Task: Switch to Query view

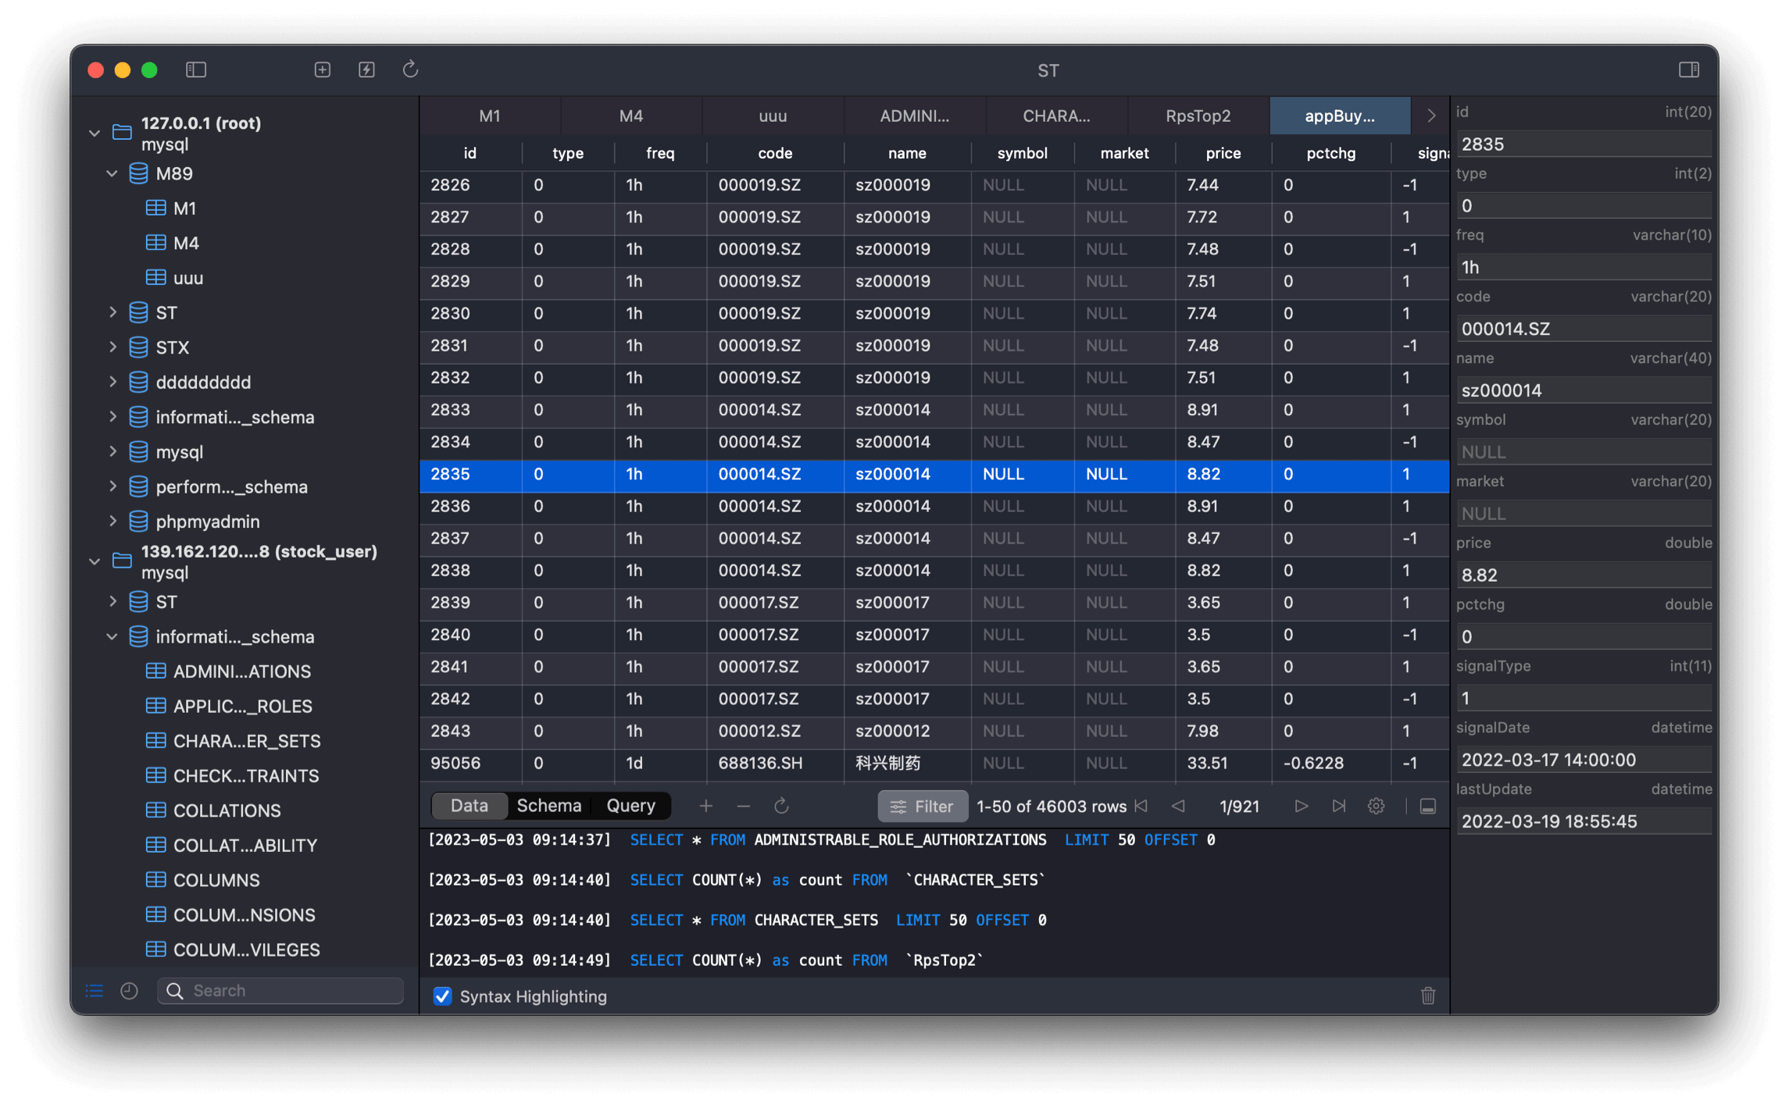Action: point(630,806)
